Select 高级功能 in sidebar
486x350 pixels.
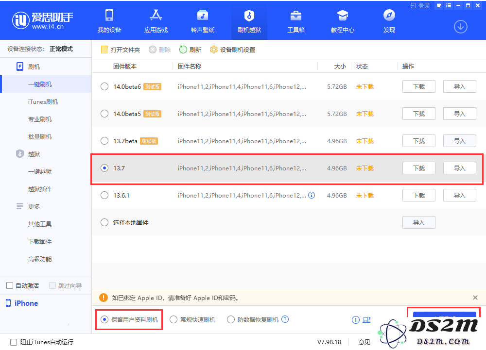point(40,259)
